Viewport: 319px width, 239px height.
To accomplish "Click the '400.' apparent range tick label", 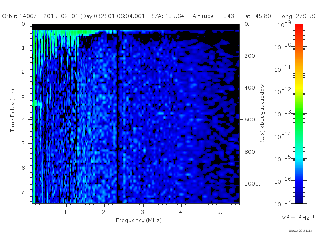I will coord(250,88).
